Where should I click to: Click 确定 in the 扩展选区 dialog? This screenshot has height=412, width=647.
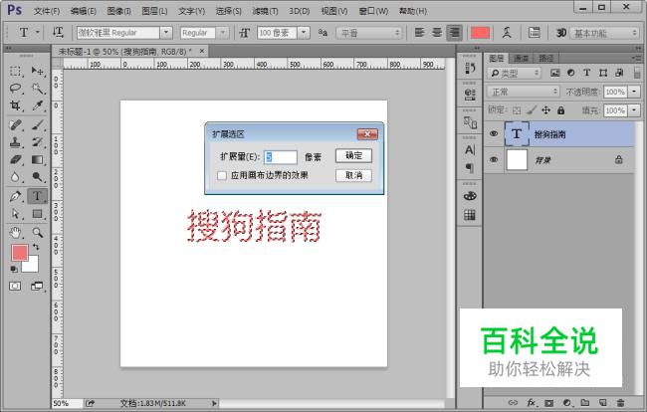[353, 155]
